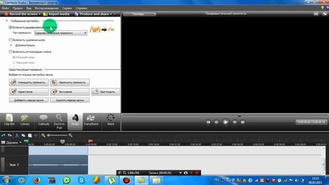Image resolution: width=329 pixels, height=185 pixels.
Task: Click the preview seek bar handle
Action: coord(239,116)
